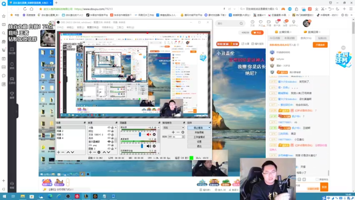The height and width of the screenshot is (200, 355).
Task: Move selected scene down in Scenes panel
Action: pyautogui.click(x=72, y=152)
